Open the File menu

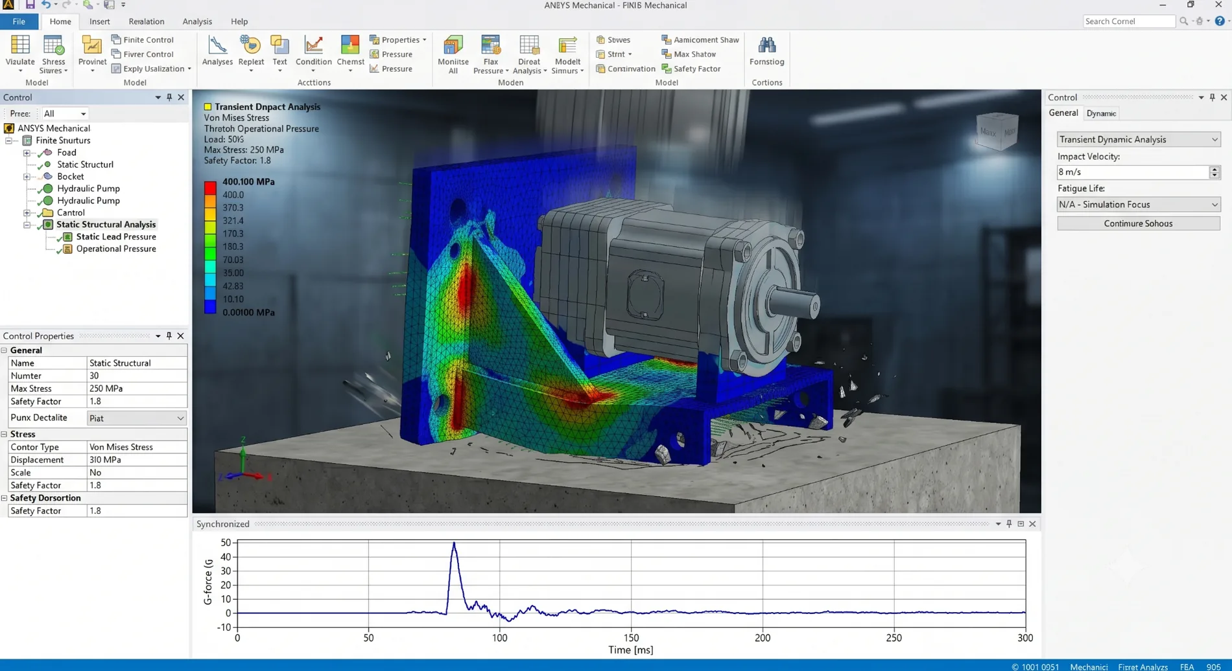coord(19,21)
